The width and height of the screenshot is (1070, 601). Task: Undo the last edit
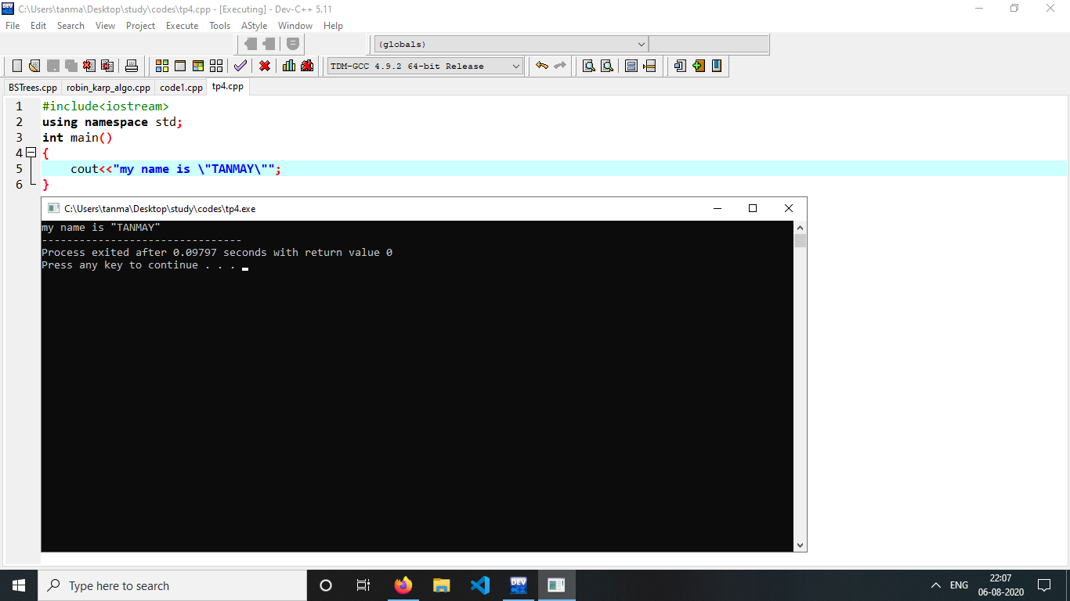point(542,66)
